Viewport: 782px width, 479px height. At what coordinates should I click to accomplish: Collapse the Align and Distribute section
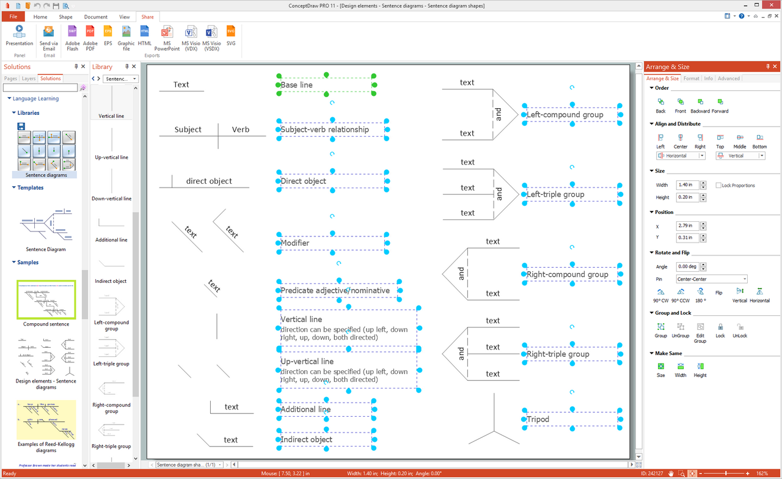point(651,124)
